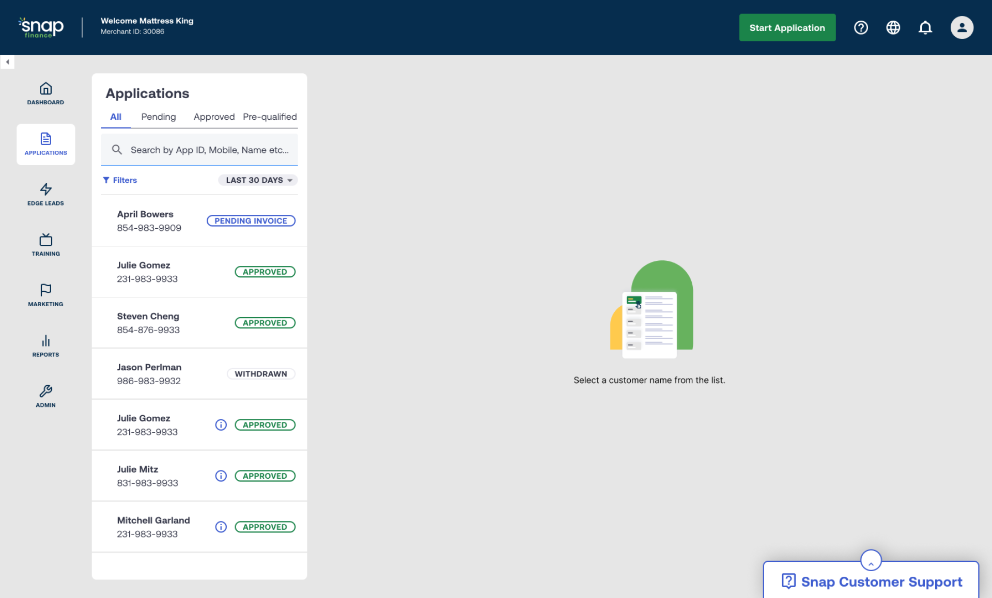Image resolution: width=992 pixels, height=598 pixels.
Task: Open the Filters panel
Action: (119, 180)
